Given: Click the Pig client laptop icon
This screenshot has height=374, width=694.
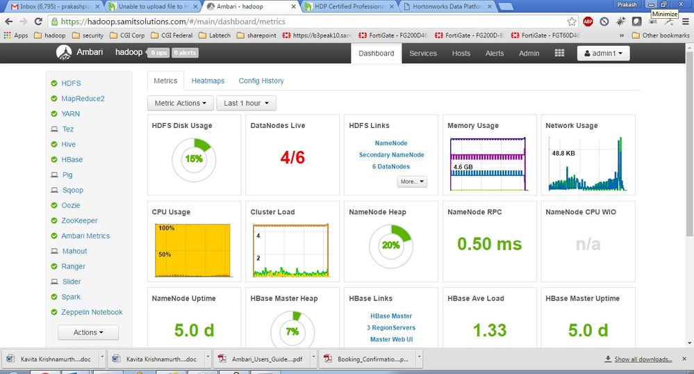Looking at the screenshot, I should tap(54, 175).
